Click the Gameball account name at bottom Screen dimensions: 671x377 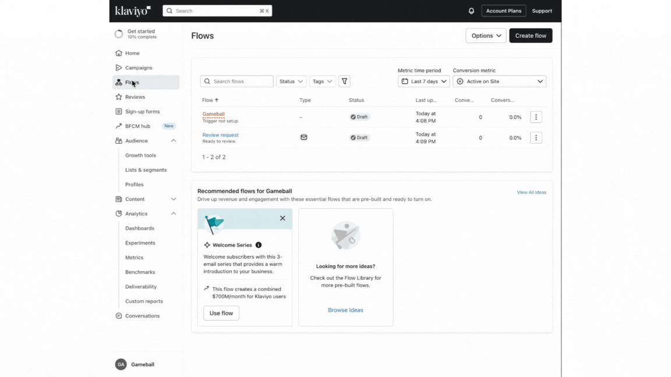143,365
